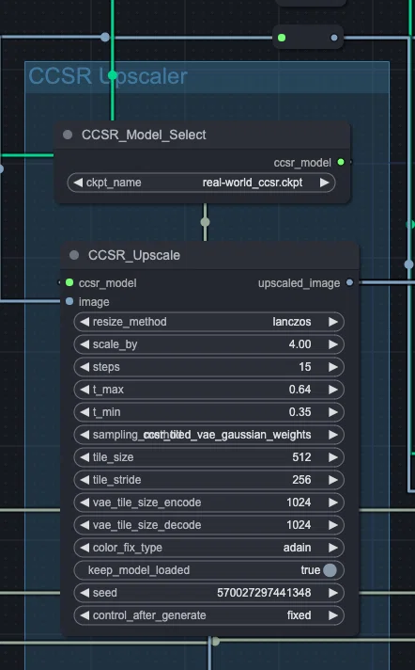Decrease t_max with left arrow
415x670 pixels.
click(85, 390)
